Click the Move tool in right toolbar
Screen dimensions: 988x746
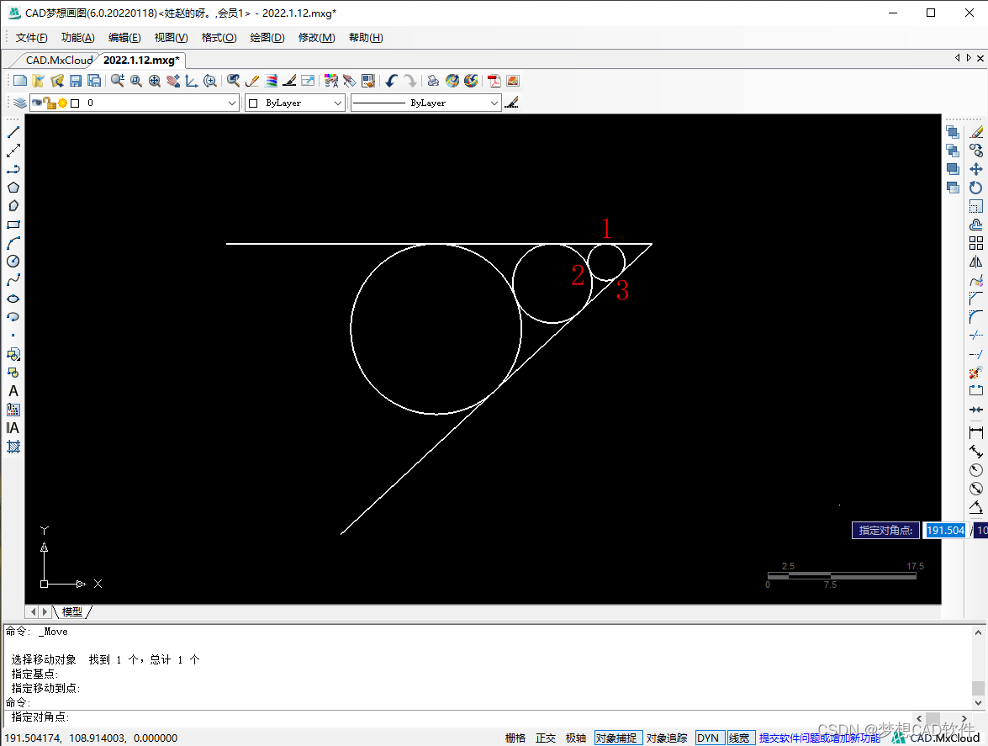click(x=976, y=169)
